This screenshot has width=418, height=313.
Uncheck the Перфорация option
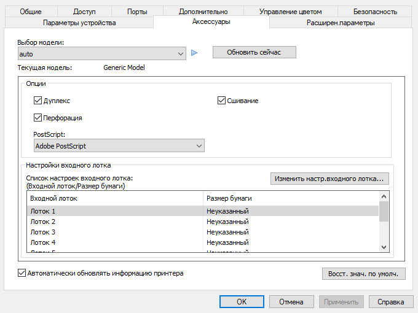click(x=37, y=118)
